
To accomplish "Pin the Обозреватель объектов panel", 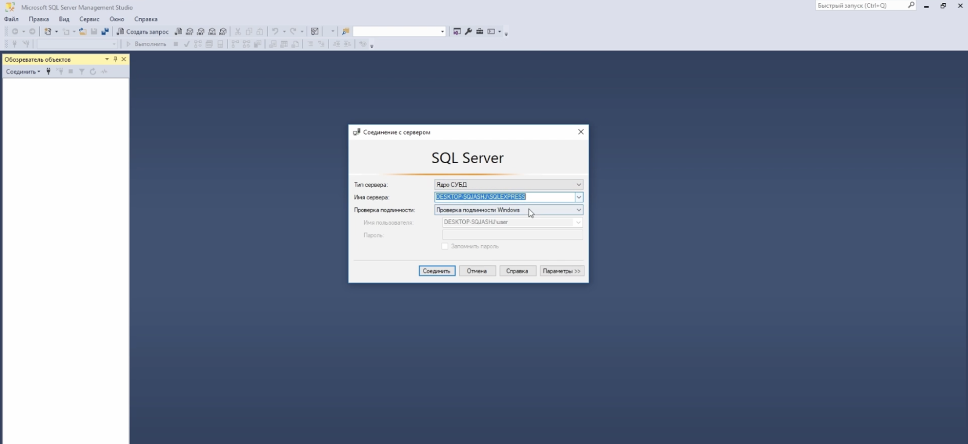I will click(x=115, y=59).
